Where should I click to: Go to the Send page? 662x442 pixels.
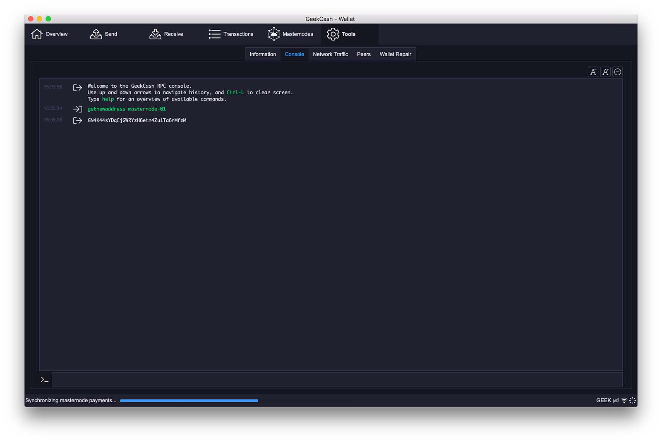tap(104, 34)
